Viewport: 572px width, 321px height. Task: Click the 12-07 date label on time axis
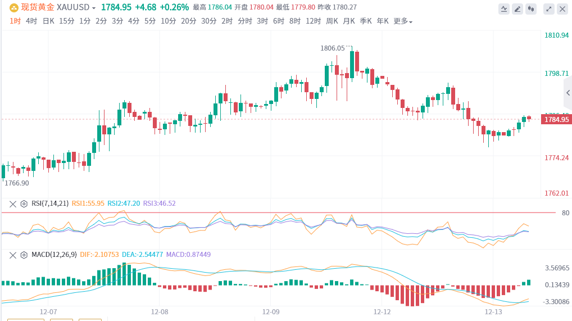(48, 312)
